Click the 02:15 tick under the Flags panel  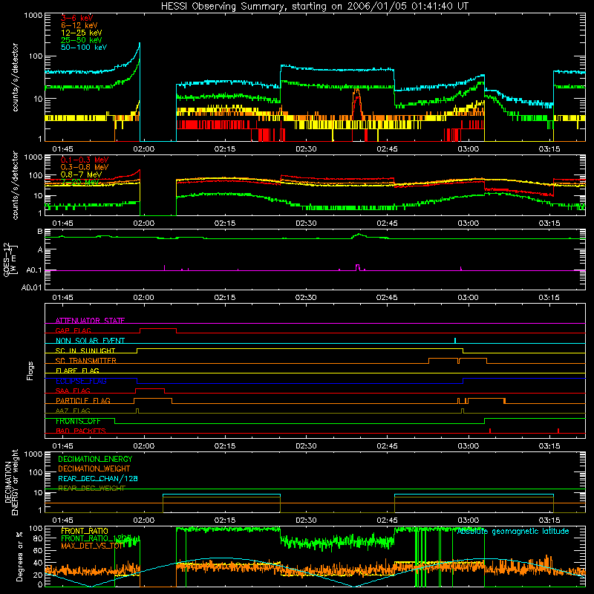[225, 446]
